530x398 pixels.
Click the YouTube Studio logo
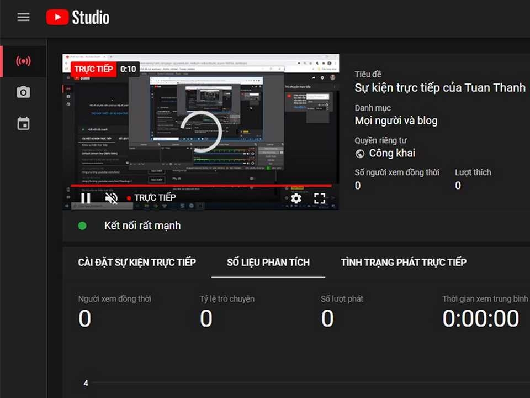click(x=77, y=17)
